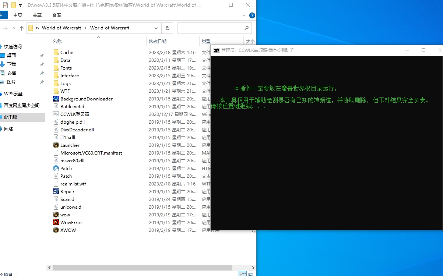
Task: Click the BackgroundDownloader file icon
Action: 56,99
